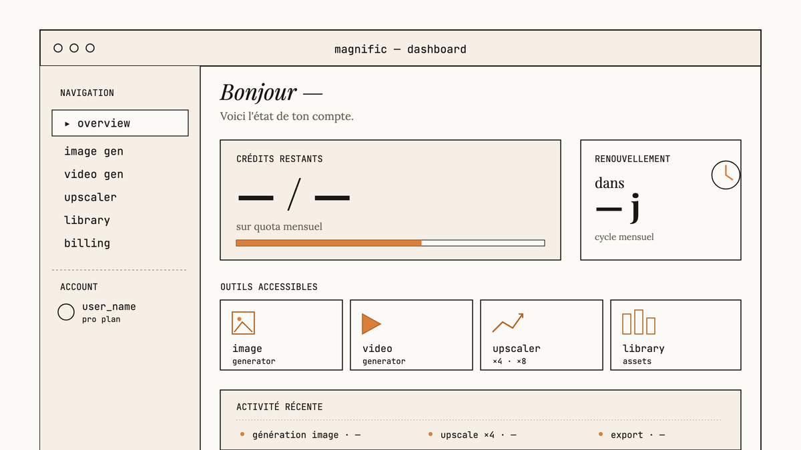Click the magnific — dashboard window title
Image resolution: width=801 pixels, height=450 pixels.
click(x=400, y=49)
